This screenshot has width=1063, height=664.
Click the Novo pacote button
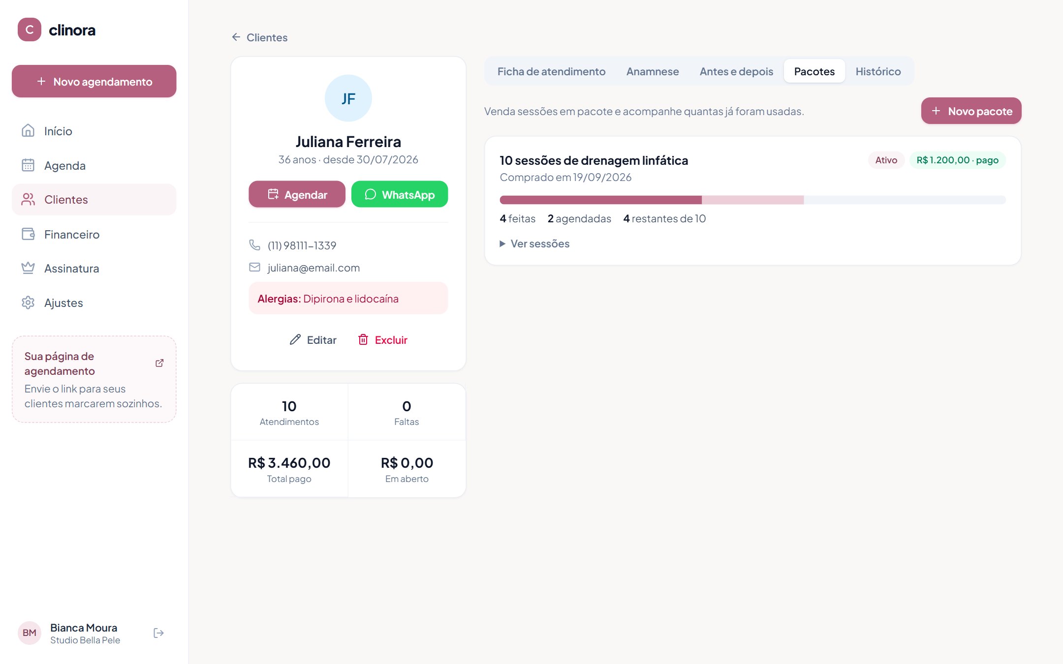tap(971, 111)
